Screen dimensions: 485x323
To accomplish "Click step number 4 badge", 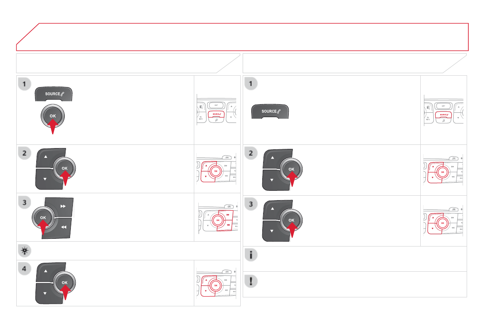I will [x=25, y=268].
